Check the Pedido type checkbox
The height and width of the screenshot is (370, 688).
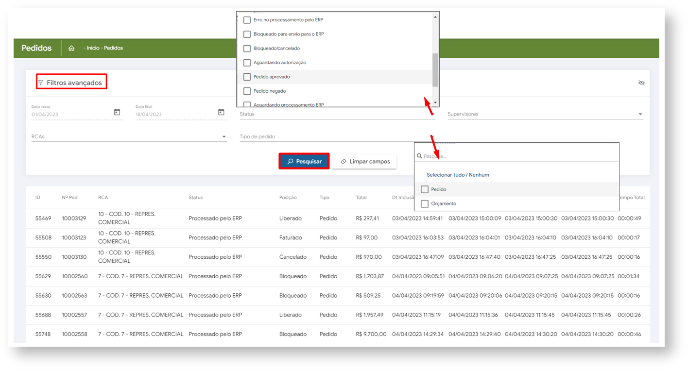pos(425,189)
